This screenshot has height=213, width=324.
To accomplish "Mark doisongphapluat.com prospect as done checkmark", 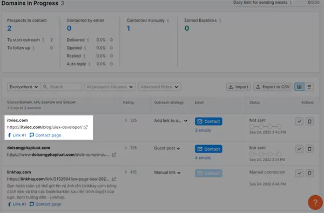I will [299, 149].
